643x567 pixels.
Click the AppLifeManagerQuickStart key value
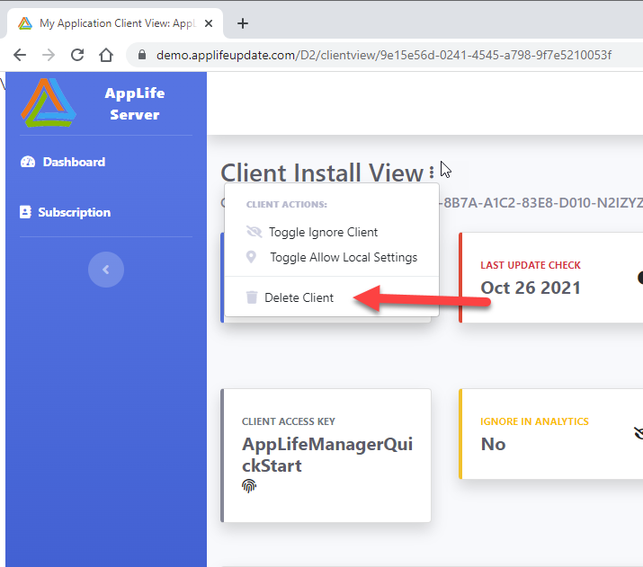[327, 456]
